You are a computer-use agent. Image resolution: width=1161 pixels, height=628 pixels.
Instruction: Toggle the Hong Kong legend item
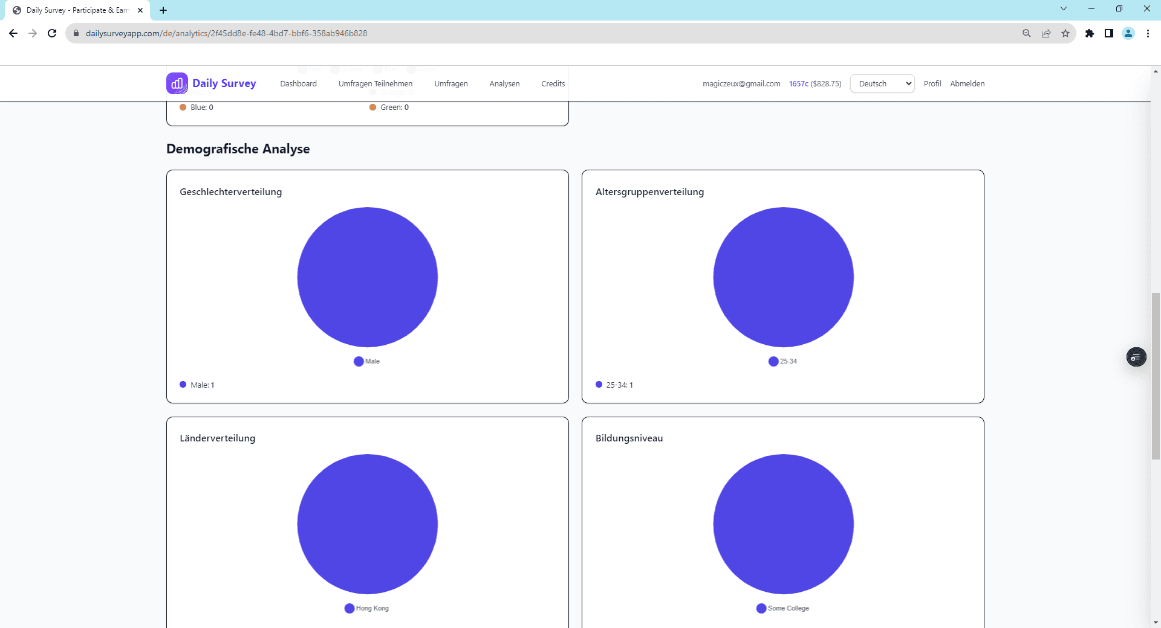366,608
